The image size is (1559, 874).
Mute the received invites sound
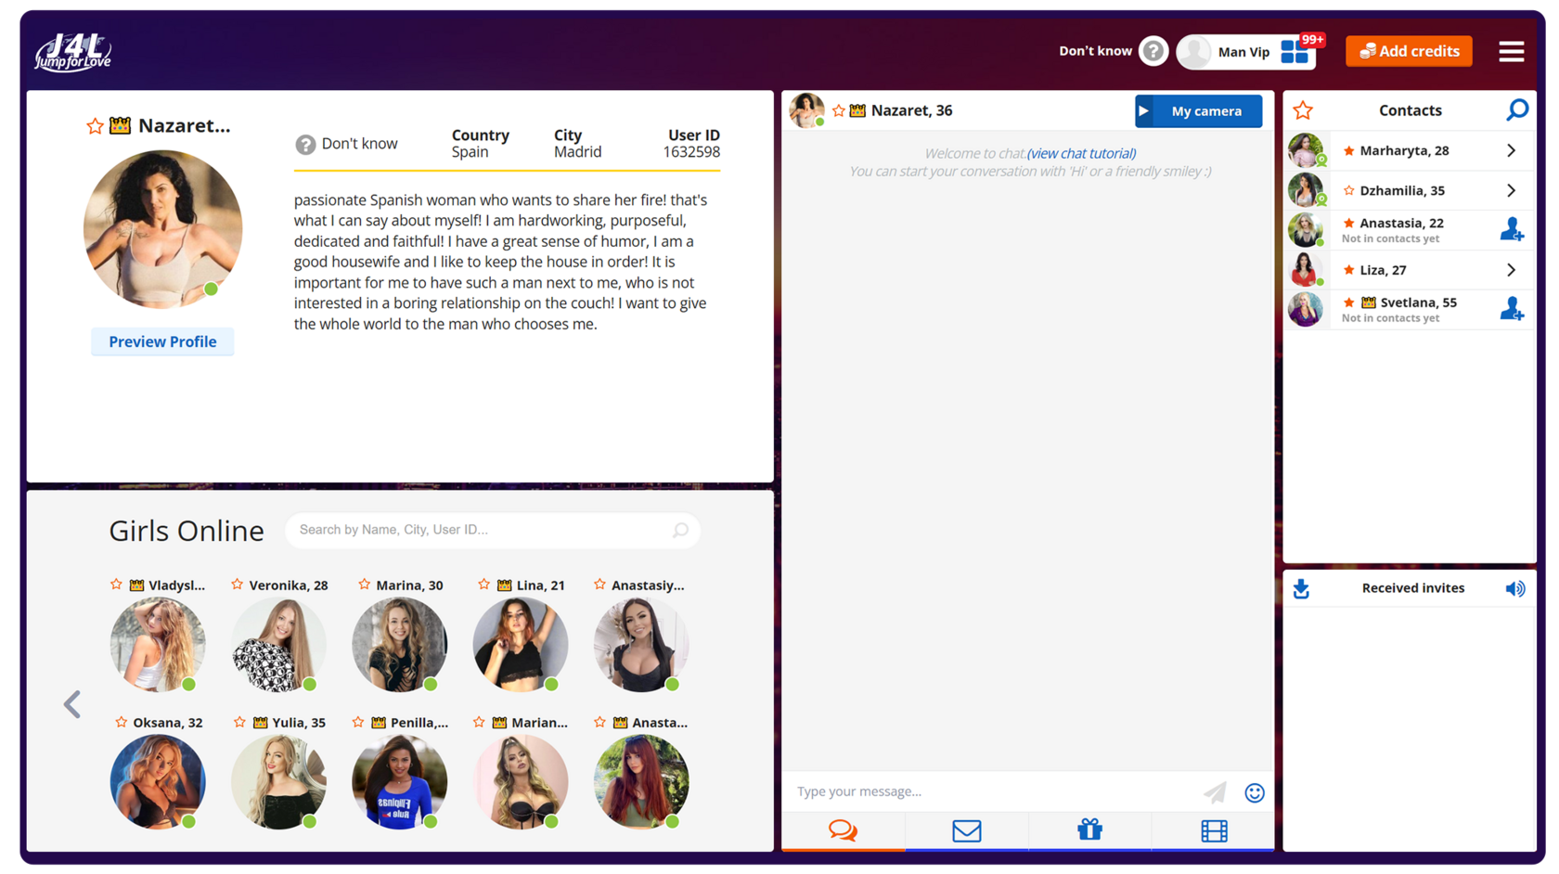pyautogui.click(x=1514, y=588)
